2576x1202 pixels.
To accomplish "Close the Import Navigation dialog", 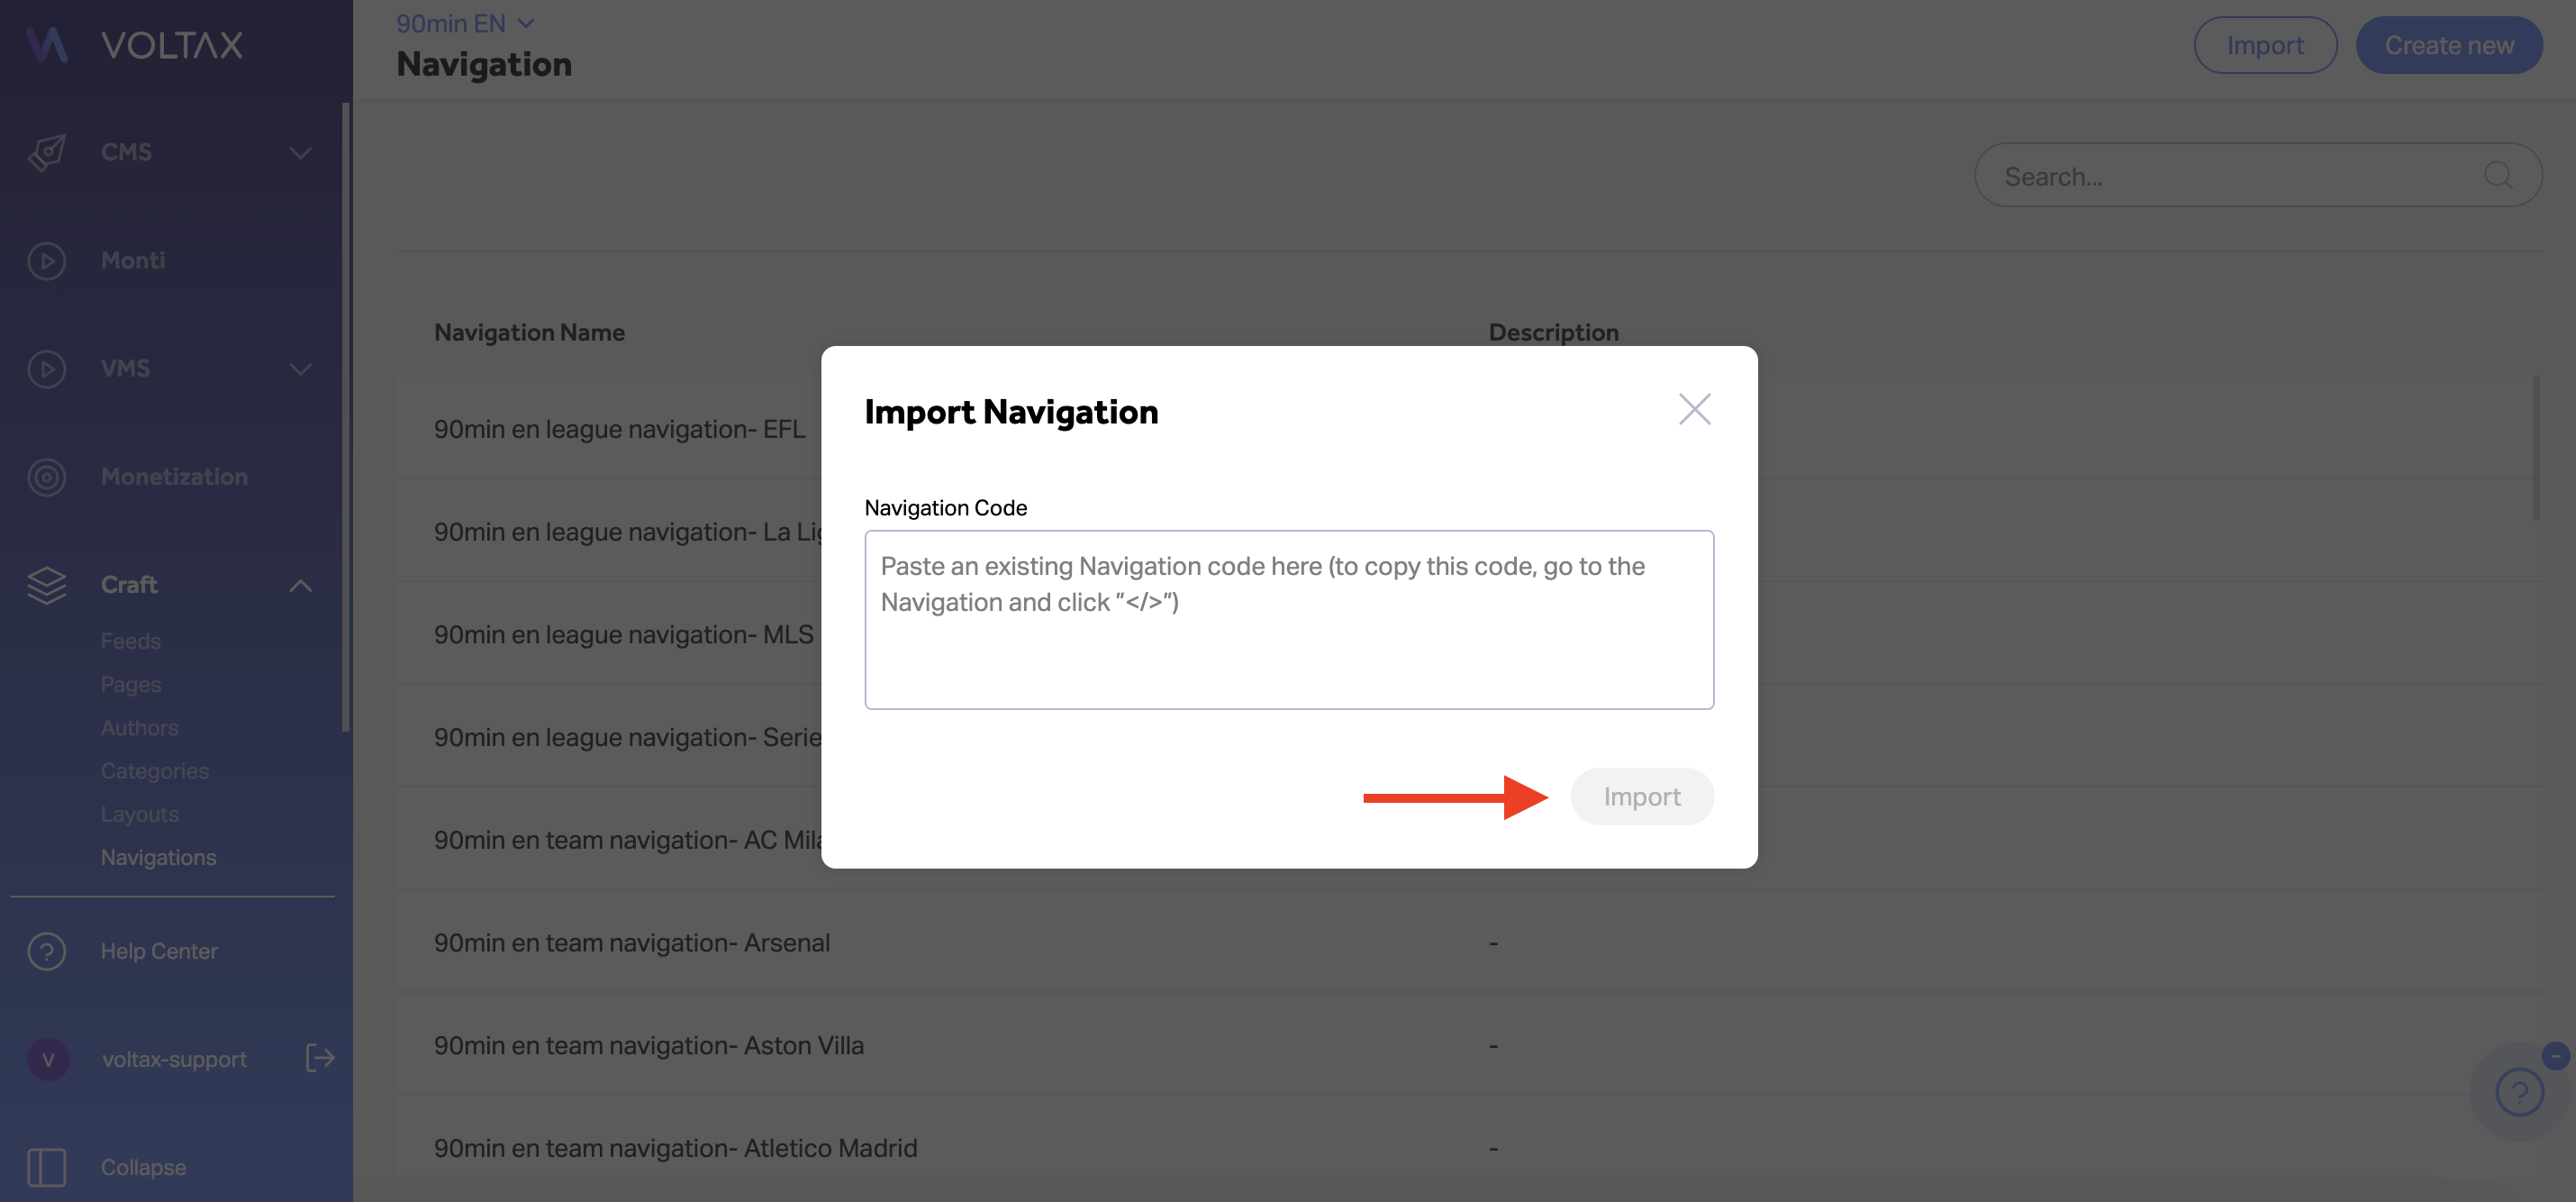I will (1695, 409).
